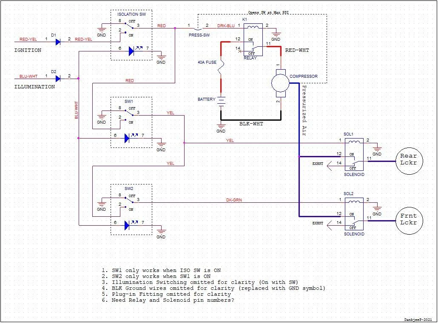The height and width of the screenshot is (323, 438).
Task: Click the ILLUMINATION label
Action: tap(34, 87)
